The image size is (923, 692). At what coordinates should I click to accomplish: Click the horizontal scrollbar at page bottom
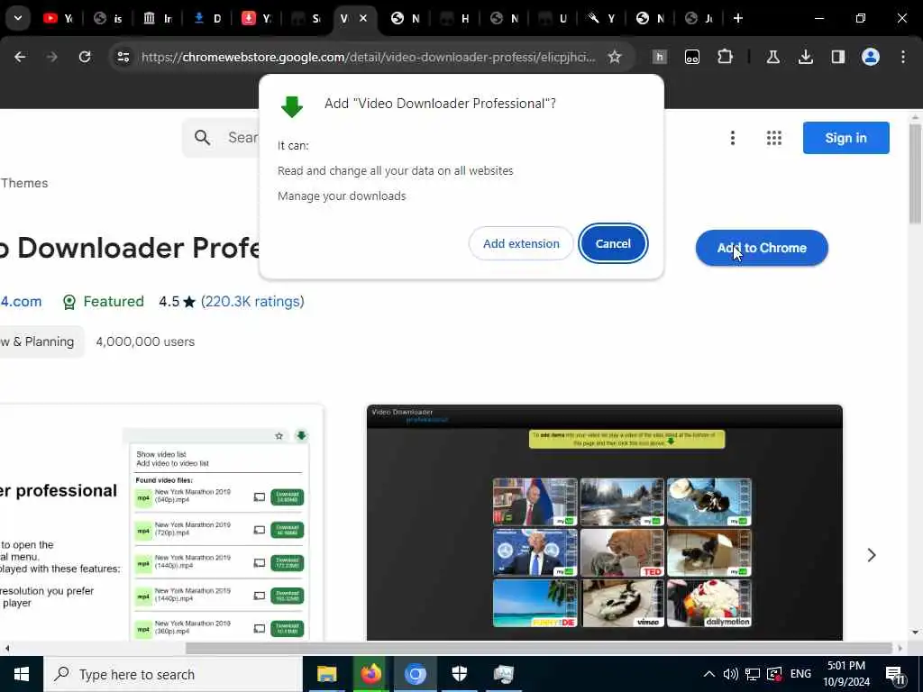pyautogui.click(x=539, y=648)
